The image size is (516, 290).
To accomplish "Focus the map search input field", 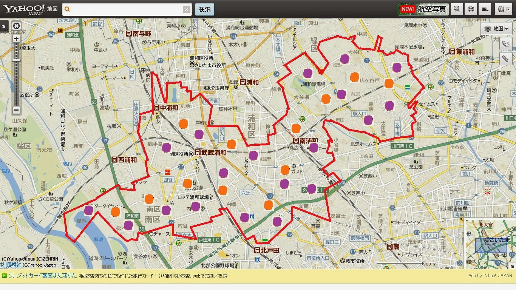I will coord(126,9).
